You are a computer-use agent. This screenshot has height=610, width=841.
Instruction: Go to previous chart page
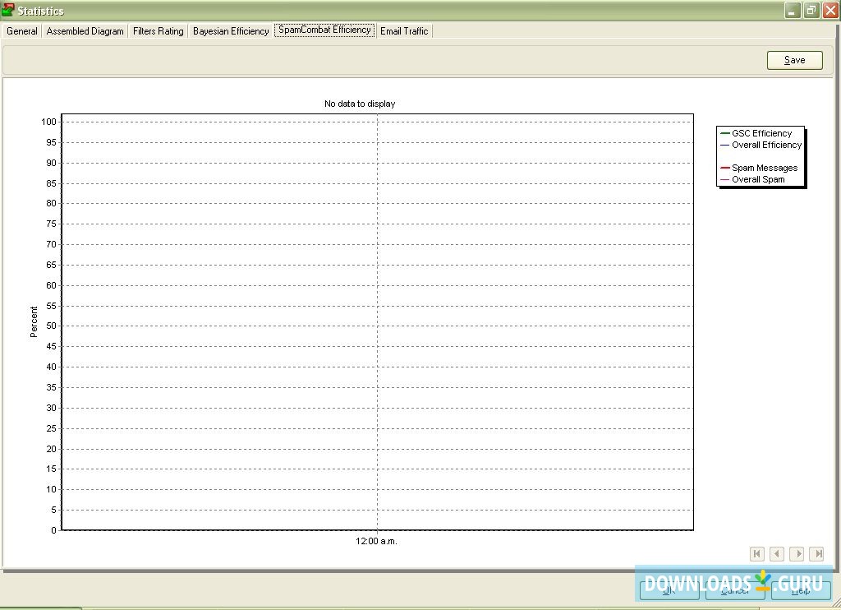[777, 553]
